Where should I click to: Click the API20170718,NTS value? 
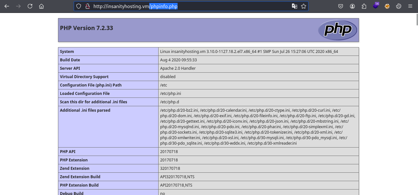(x=176, y=185)
